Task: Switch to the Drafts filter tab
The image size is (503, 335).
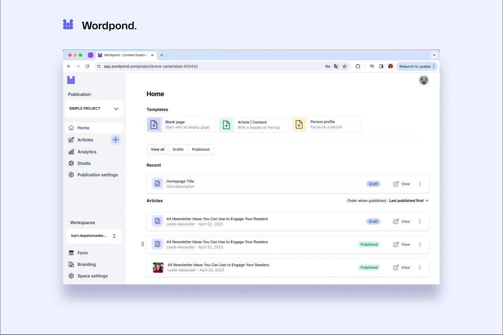Action: (178, 149)
